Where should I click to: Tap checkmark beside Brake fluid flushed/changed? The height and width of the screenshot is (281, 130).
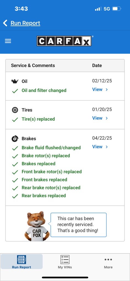tap(15, 148)
